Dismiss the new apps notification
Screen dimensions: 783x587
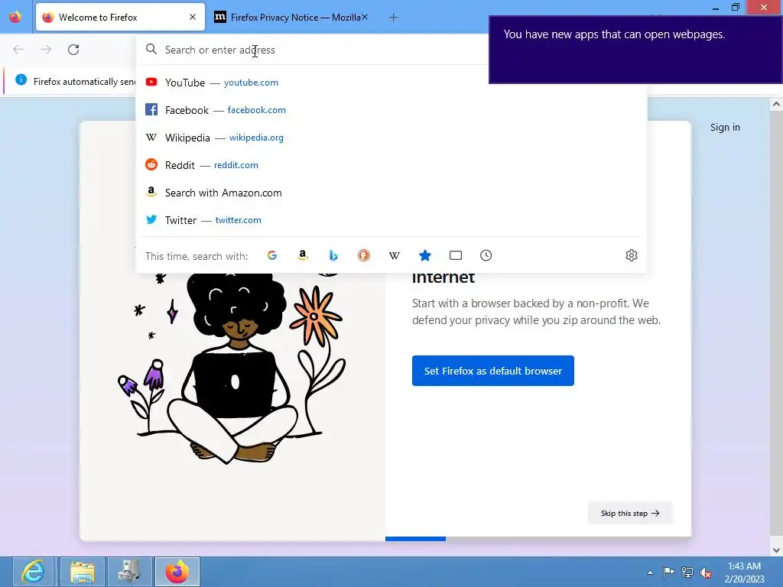(635, 50)
